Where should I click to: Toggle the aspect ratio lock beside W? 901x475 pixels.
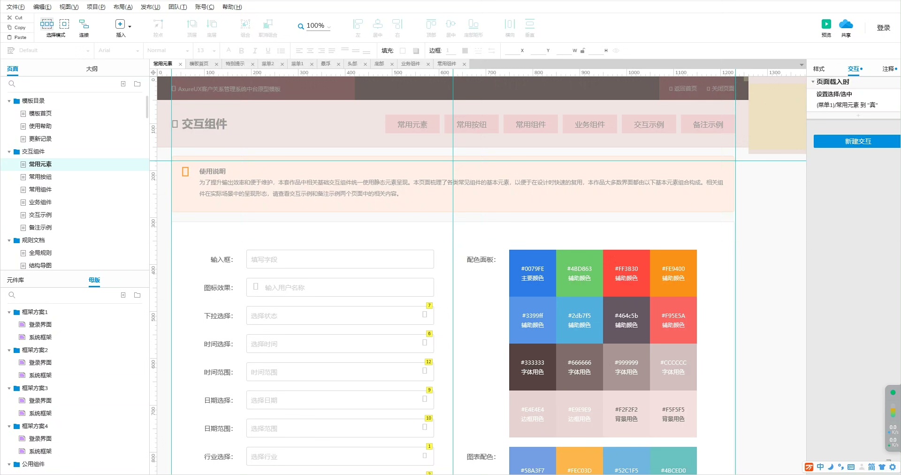(583, 51)
